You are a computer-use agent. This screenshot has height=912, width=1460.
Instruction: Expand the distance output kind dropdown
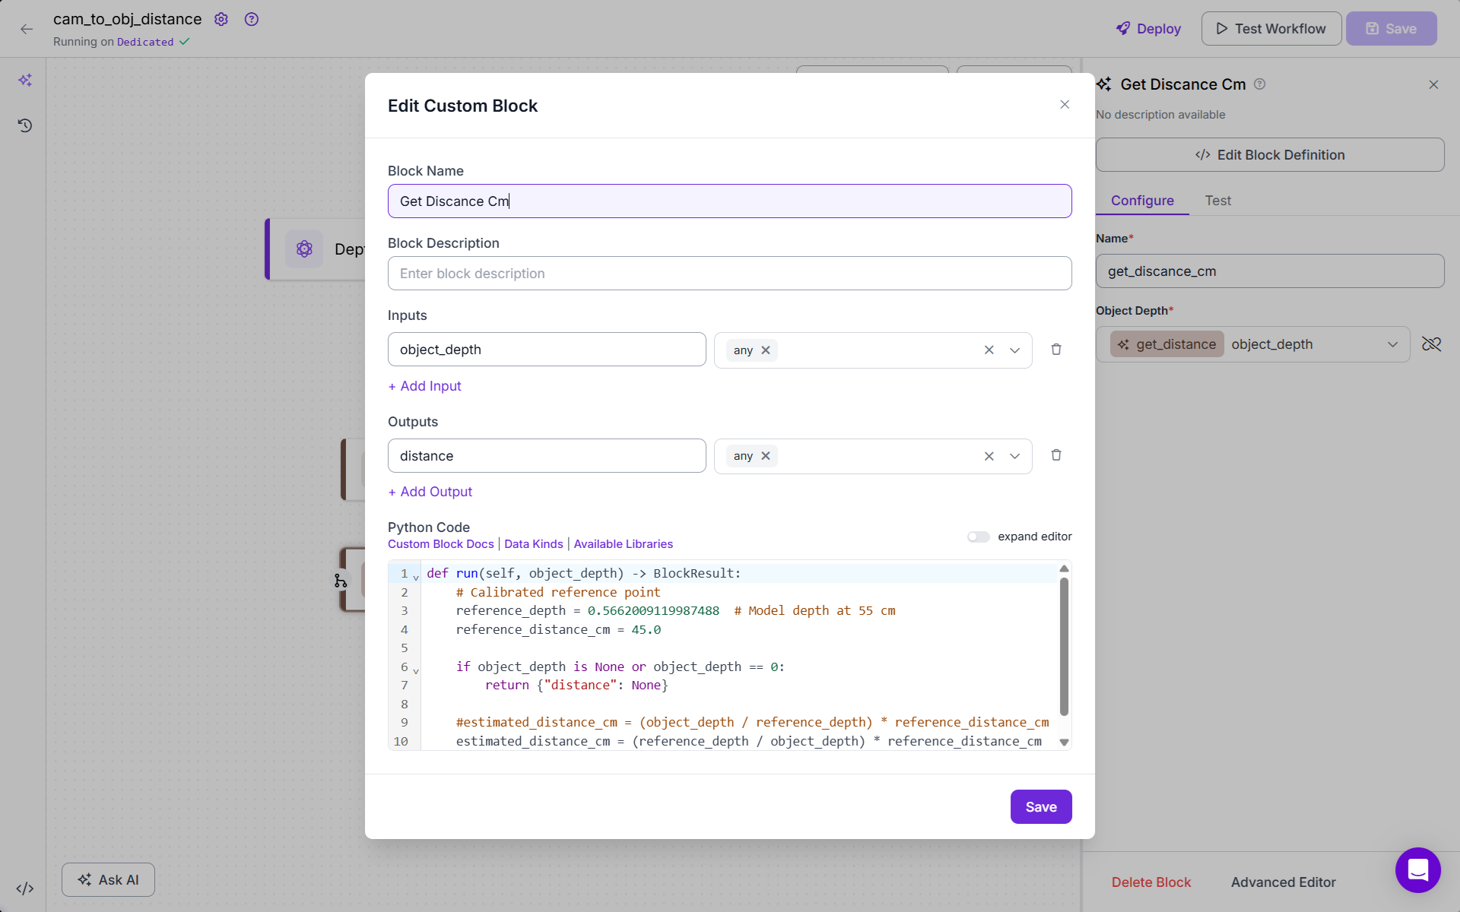[1014, 456]
